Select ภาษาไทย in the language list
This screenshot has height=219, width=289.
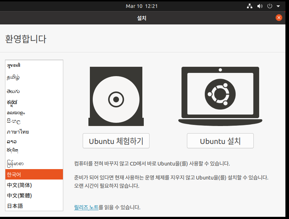tap(34, 132)
